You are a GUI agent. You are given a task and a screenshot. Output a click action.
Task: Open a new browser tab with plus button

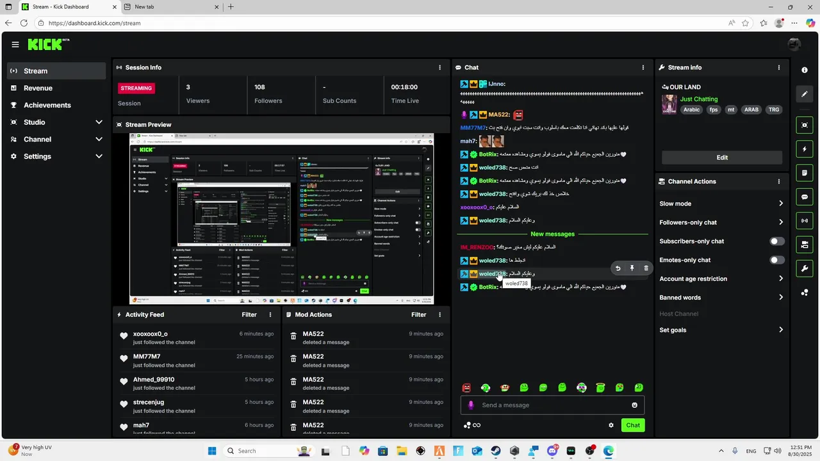click(231, 7)
